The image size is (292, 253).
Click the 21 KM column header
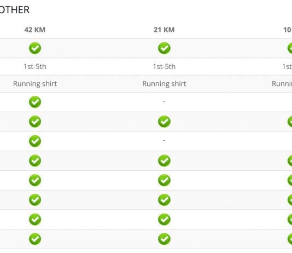(x=164, y=30)
